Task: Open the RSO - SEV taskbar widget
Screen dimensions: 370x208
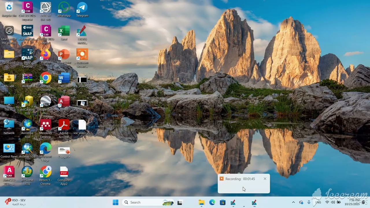Action: point(15,202)
